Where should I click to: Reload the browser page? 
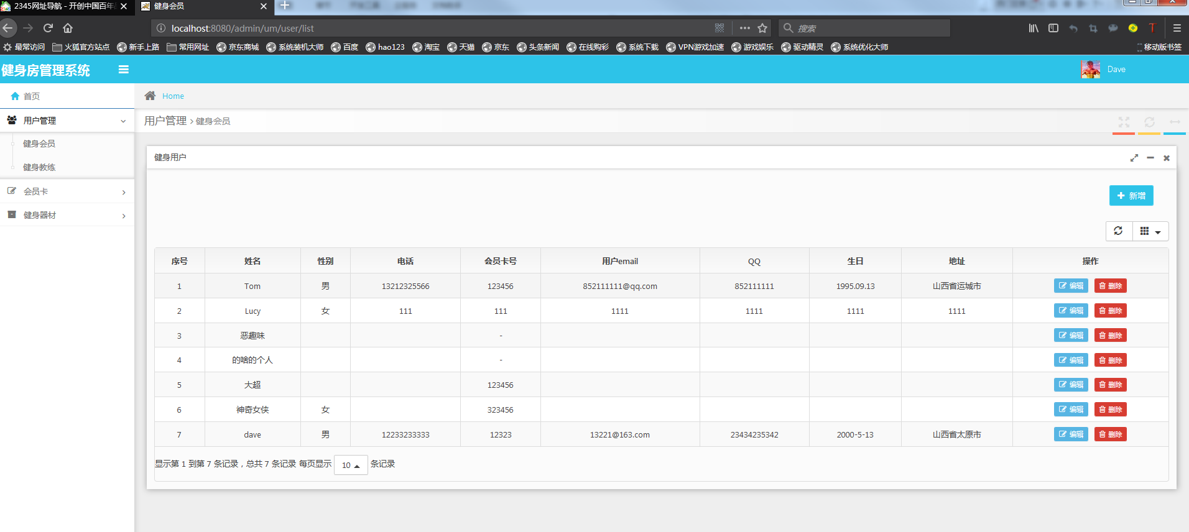click(x=48, y=28)
